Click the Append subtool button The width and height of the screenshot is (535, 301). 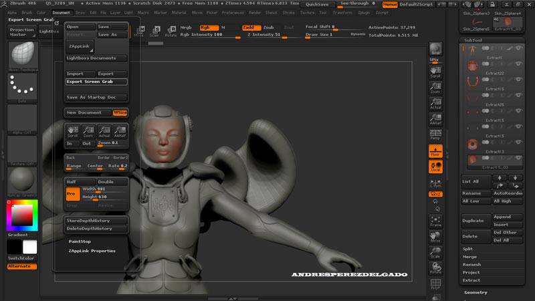click(508, 217)
